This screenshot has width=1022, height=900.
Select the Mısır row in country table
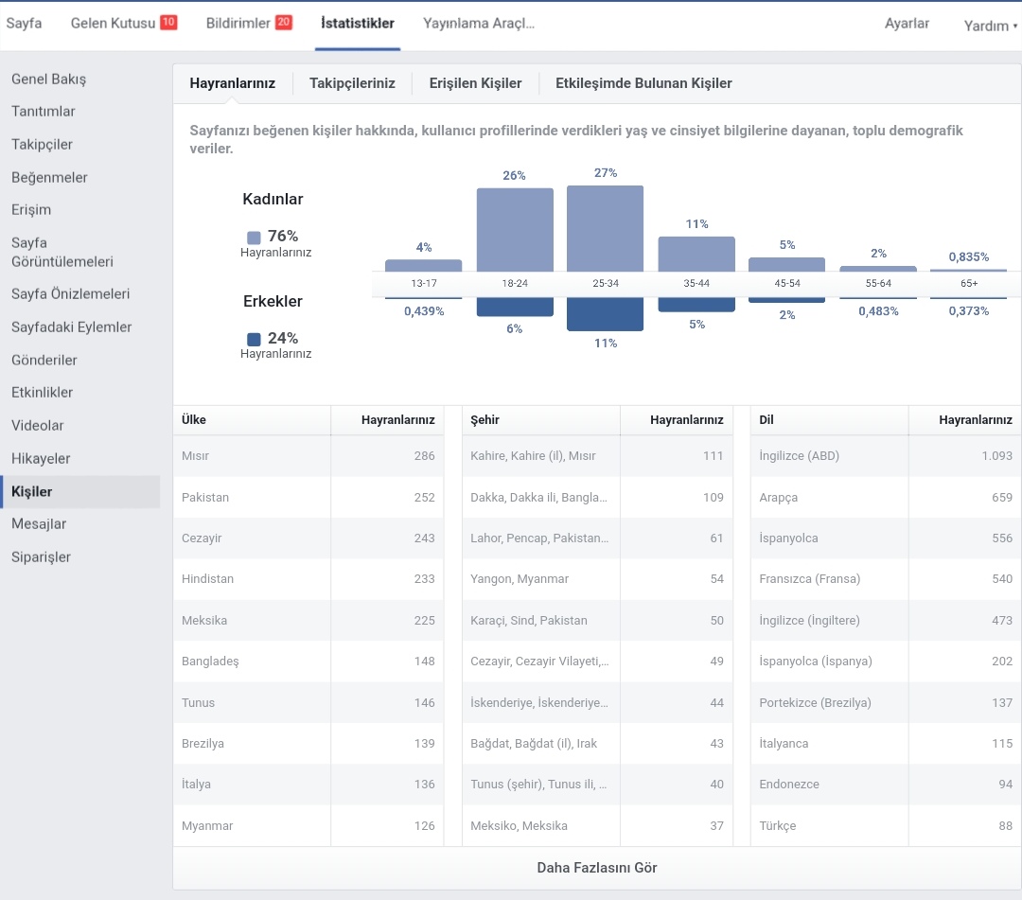308,455
